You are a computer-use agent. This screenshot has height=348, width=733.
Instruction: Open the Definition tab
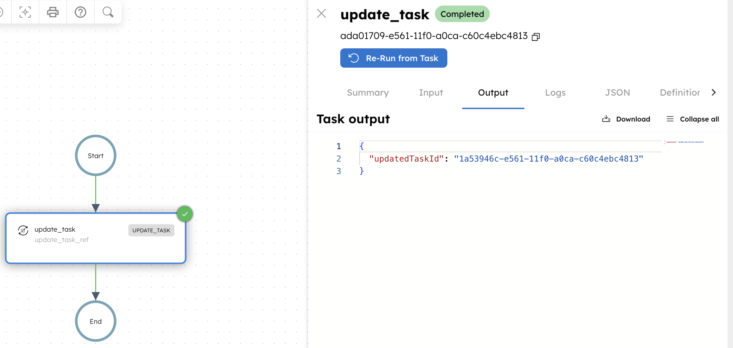[x=679, y=93]
